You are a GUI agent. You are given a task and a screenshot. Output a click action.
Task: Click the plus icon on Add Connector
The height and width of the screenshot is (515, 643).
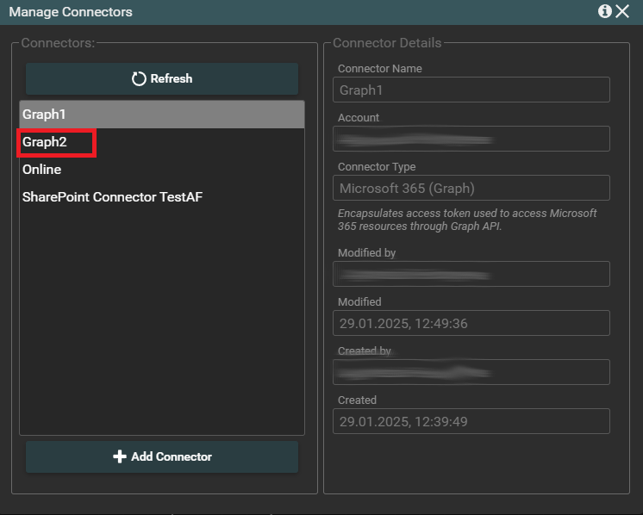point(120,456)
